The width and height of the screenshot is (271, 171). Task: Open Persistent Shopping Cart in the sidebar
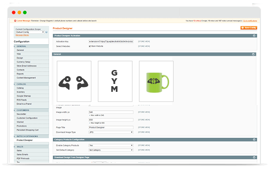click(x=28, y=130)
